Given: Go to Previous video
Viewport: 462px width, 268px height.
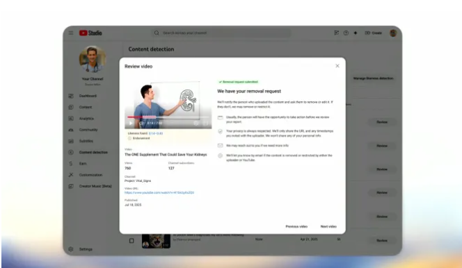Looking at the screenshot, I should (296, 226).
